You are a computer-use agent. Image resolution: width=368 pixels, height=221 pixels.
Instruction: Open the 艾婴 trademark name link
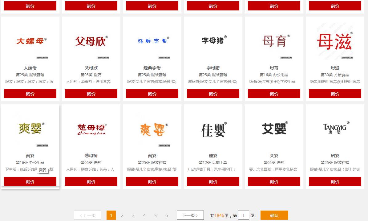pos(273,155)
